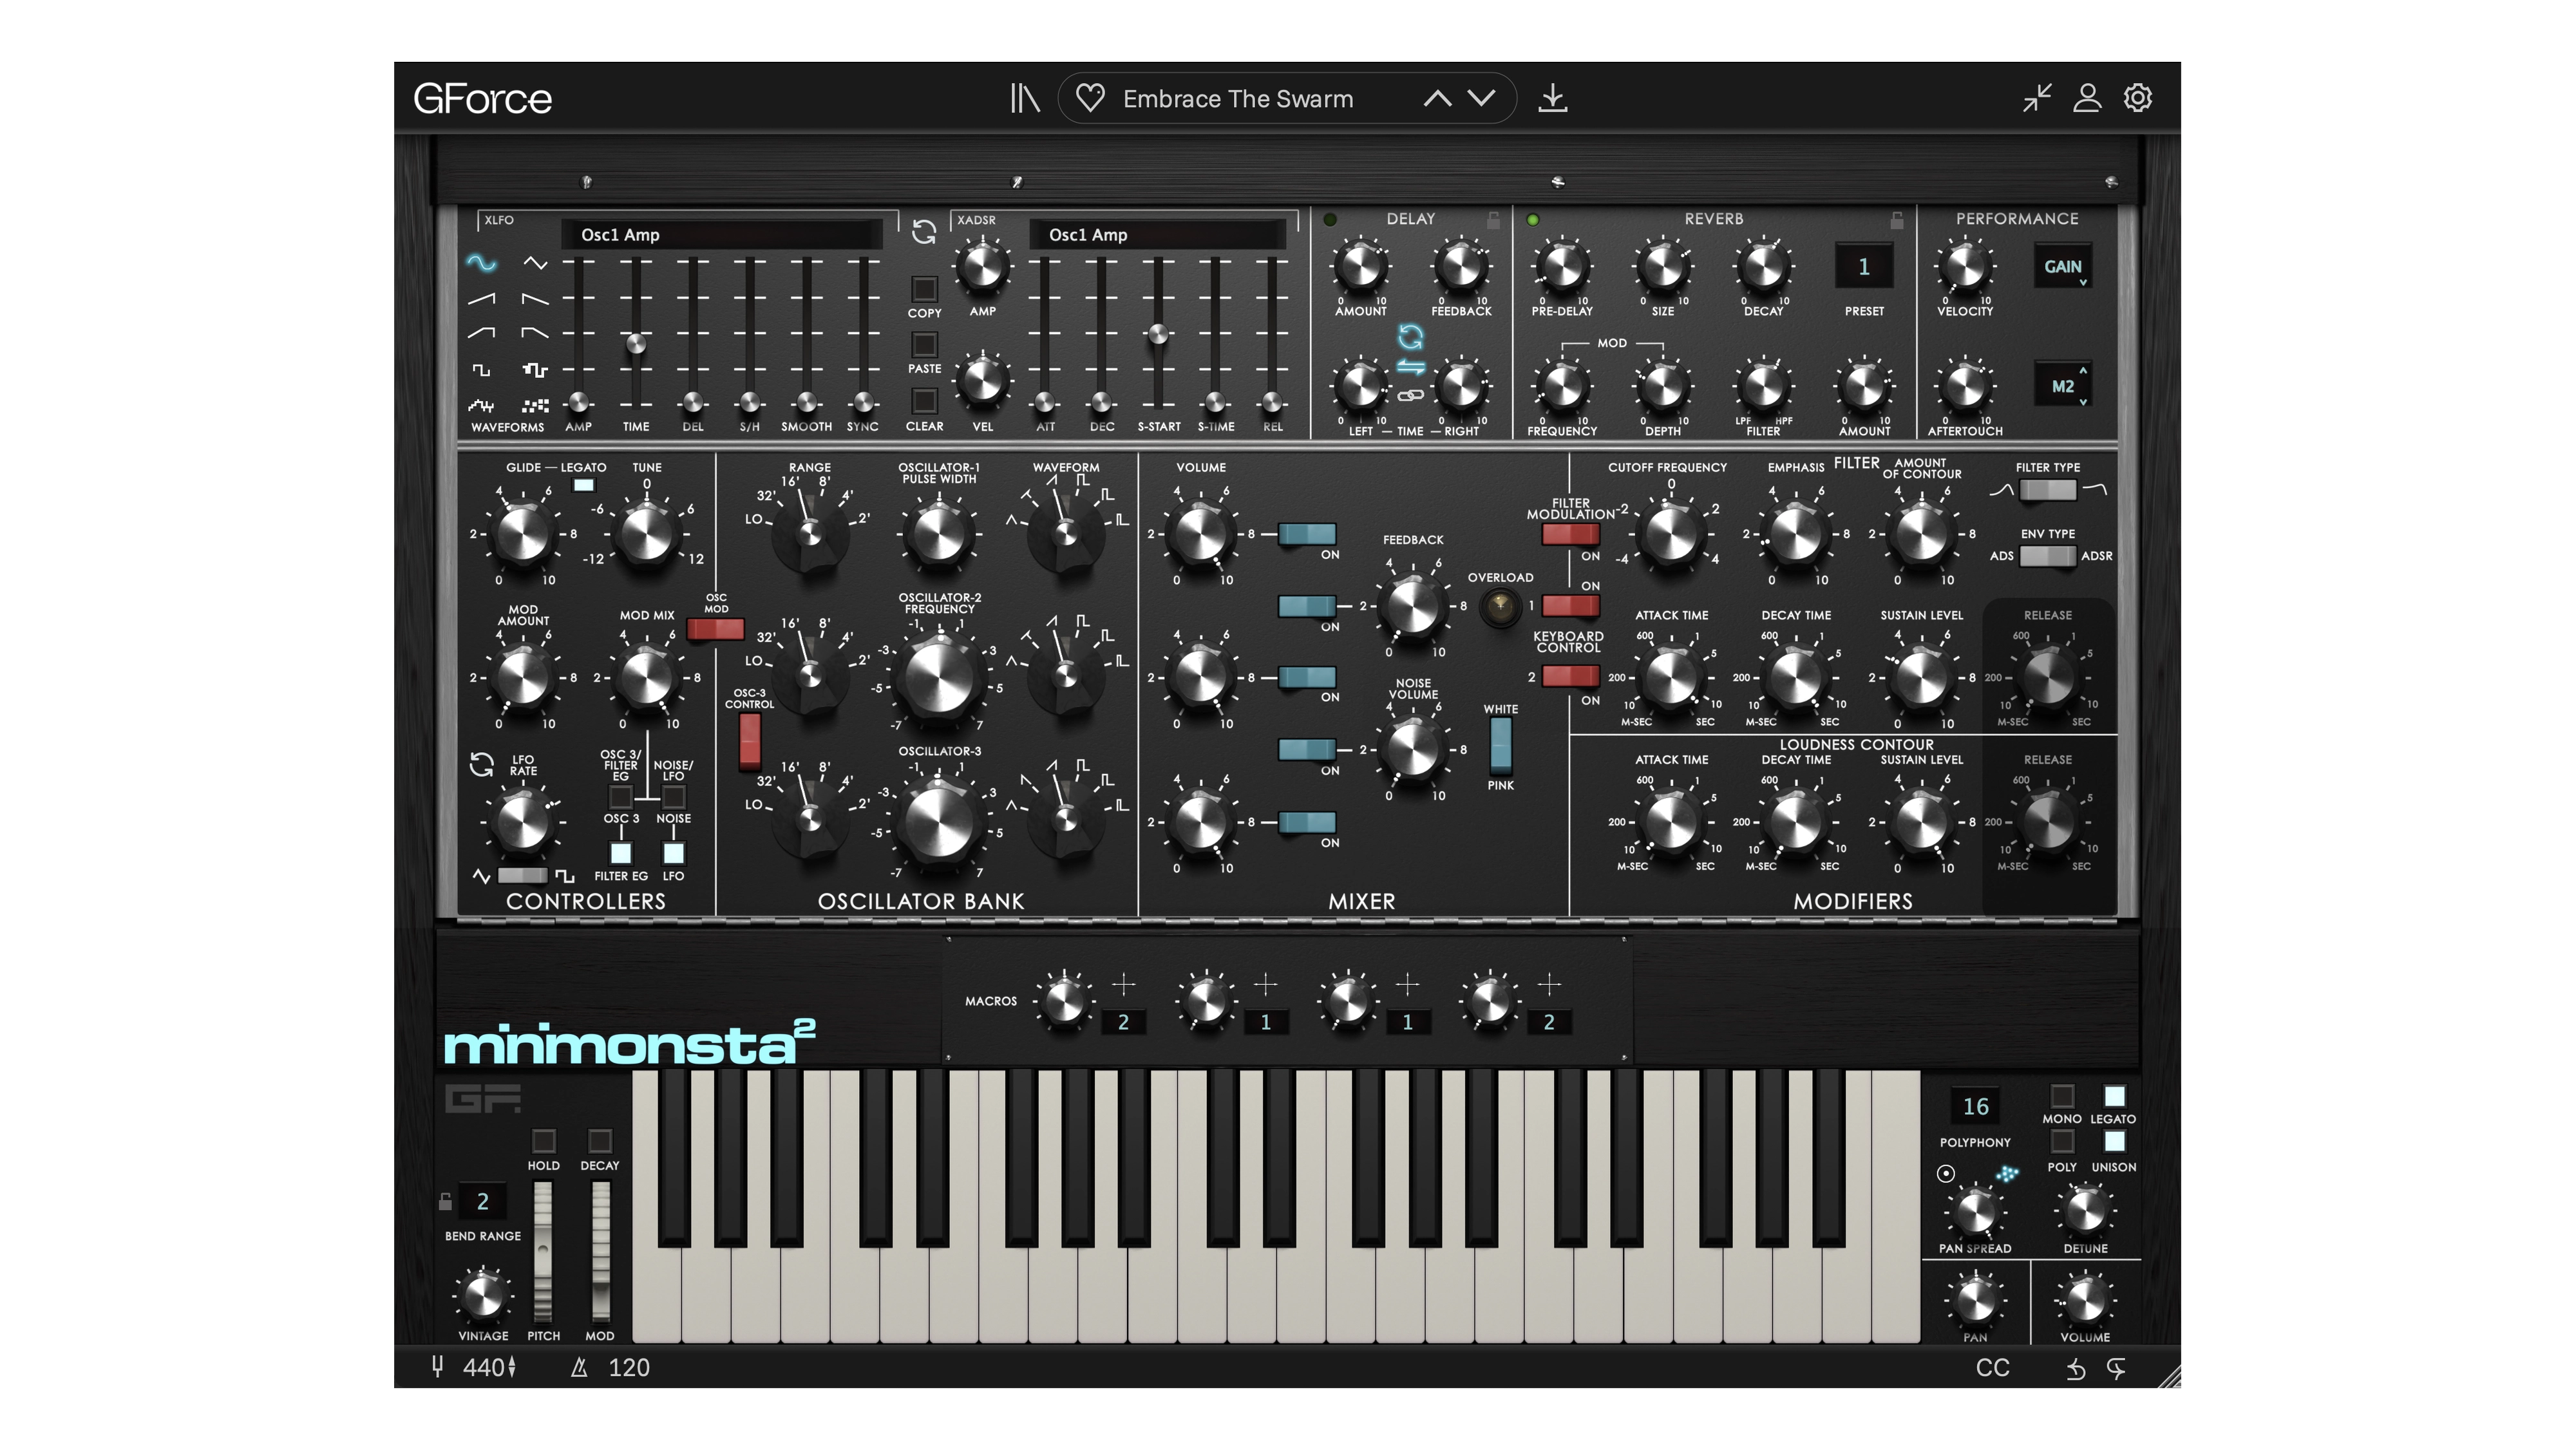
Task: Click the PASTE button
Action: click(924, 345)
